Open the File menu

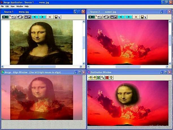(2, 7)
